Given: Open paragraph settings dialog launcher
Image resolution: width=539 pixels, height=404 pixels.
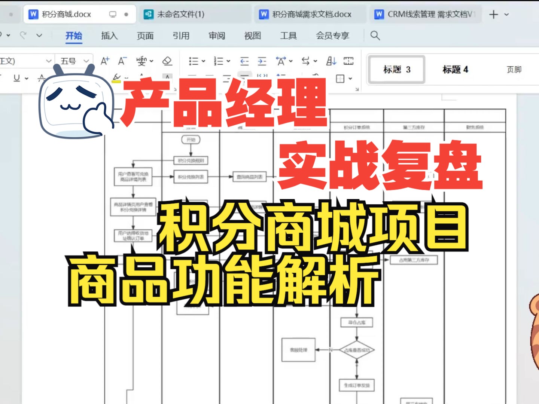Looking at the screenshot, I should (x=357, y=89).
